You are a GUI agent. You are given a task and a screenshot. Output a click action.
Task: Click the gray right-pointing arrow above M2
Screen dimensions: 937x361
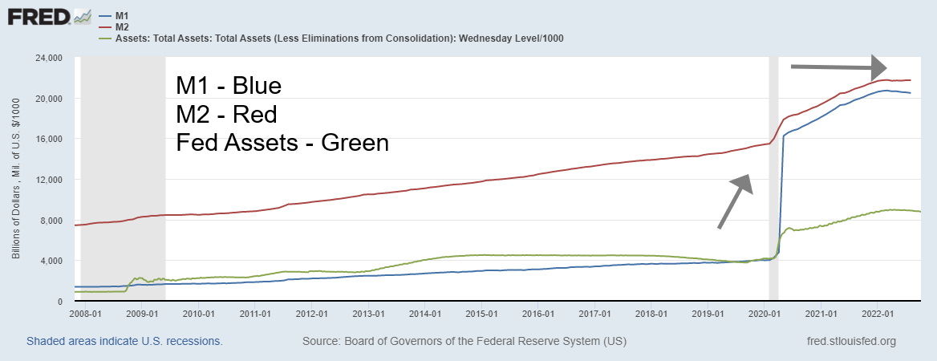[838, 67]
